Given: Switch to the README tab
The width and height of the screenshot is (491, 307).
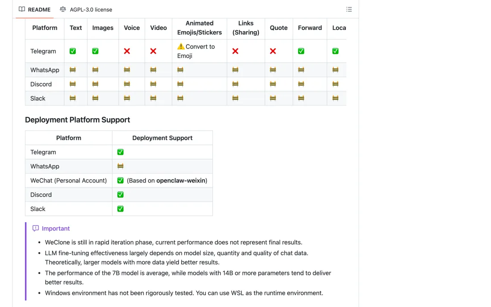Looking at the screenshot, I should [x=34, y=9].
